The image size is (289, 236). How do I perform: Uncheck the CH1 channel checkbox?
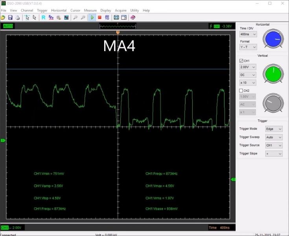click(241, 61)
